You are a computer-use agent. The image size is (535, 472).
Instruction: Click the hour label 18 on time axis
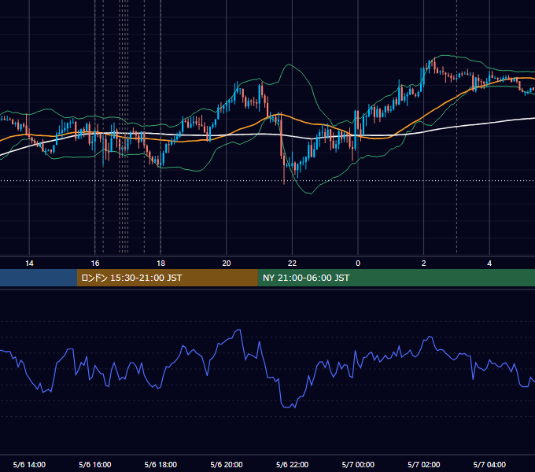160,264
